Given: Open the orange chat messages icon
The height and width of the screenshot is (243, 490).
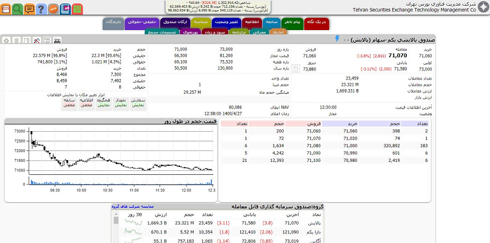Looking at the screenshot, I should [30, 9].
